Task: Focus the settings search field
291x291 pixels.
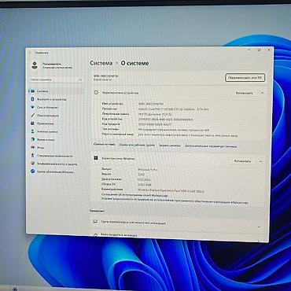Action: point(56,79)
